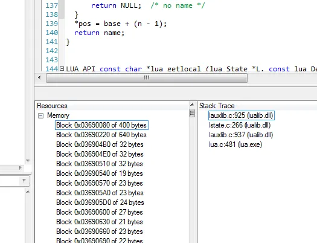Viewport: 317px width, 243px height.
Task: Click Resources panel scroll up arrow
Action: 192,105
